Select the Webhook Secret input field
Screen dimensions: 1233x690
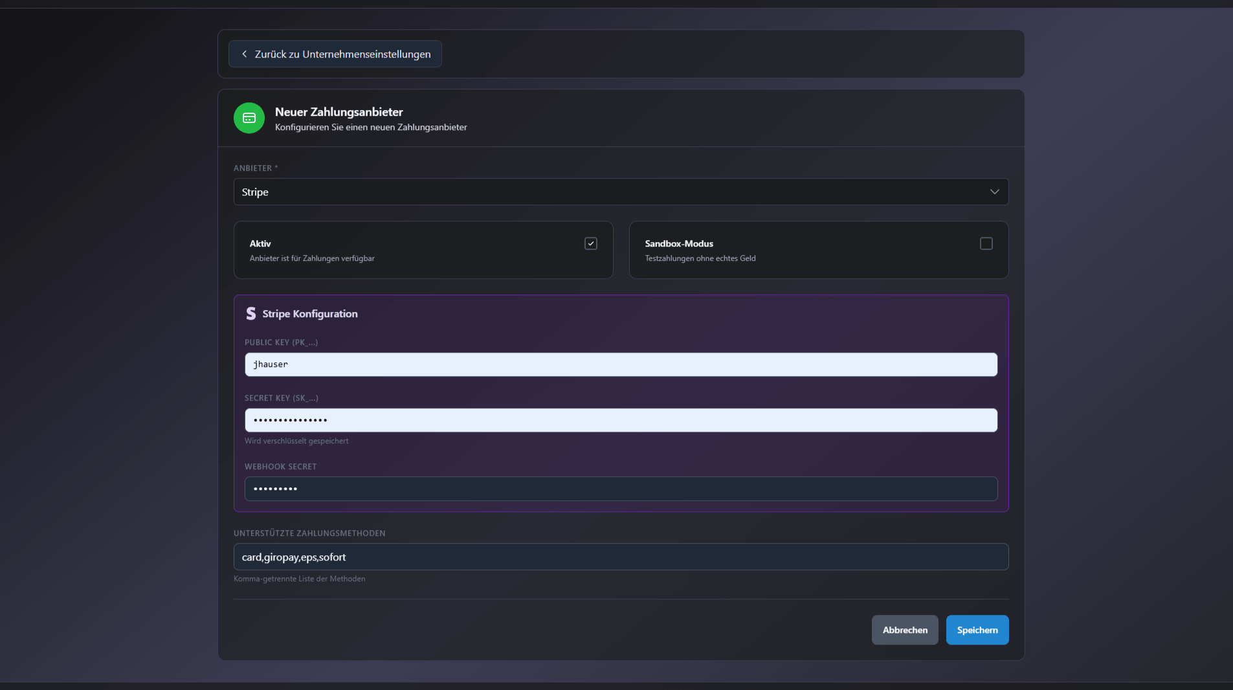tap(620, 489)
